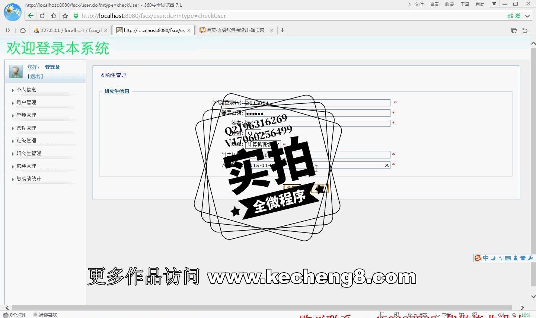Clear the enrollment date with X button
Viewport: 536px width, 318px height.
tap(387, 165)
